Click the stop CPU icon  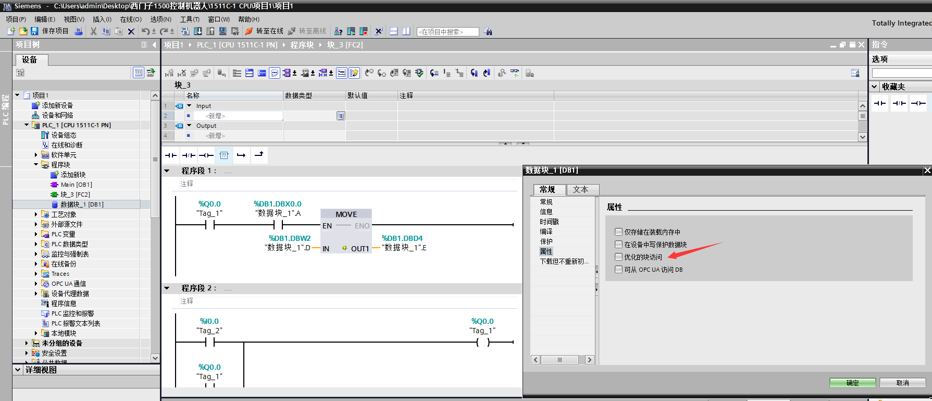(364, 31)
